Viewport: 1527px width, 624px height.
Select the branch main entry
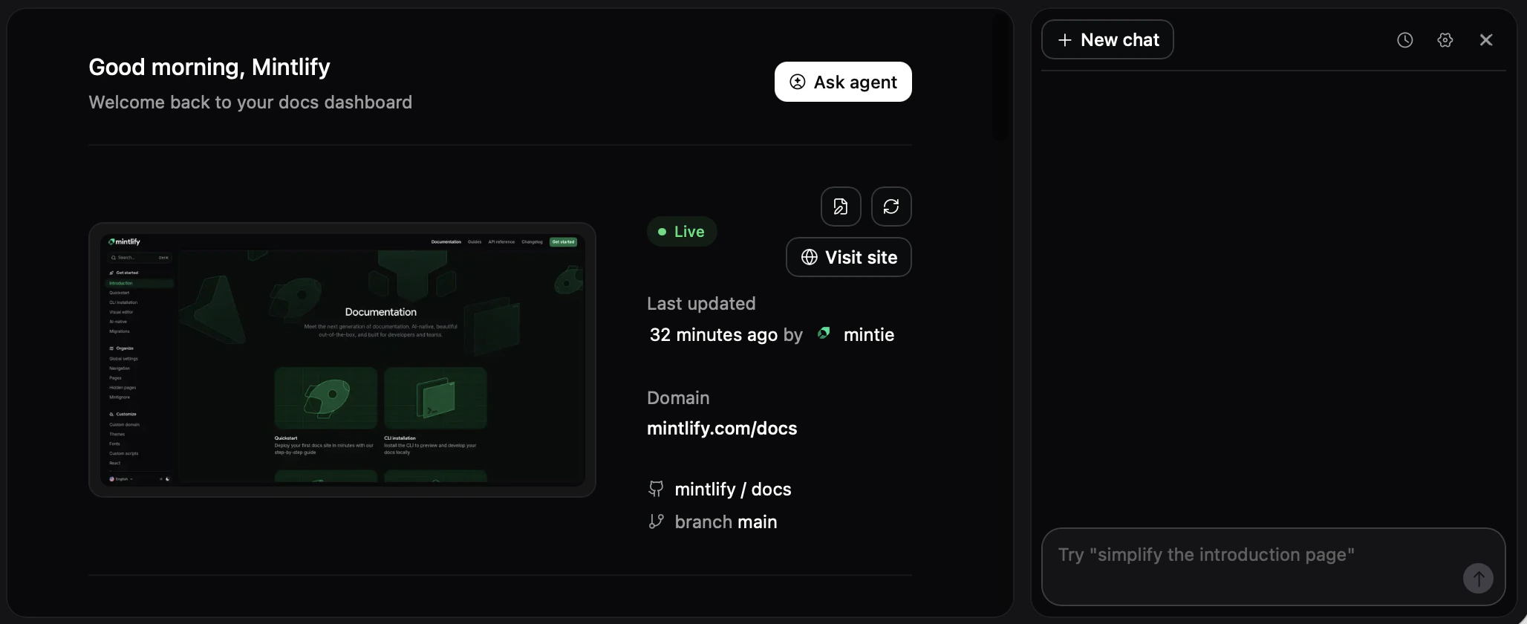(x=713, y=521)
